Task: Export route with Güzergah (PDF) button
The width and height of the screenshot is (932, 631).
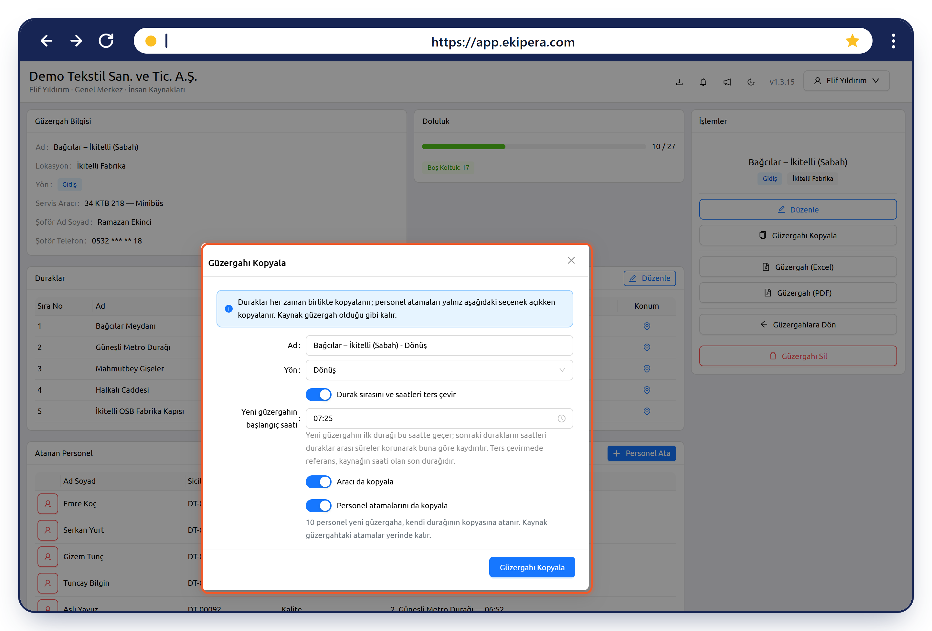Action: 798,293
